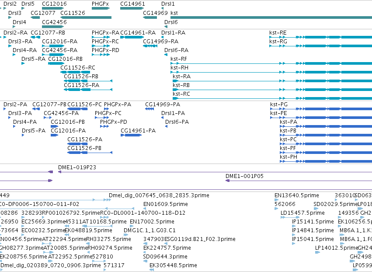Select EST label EN01609.5prime
This screenshot has height=272, width=372.
166,204
